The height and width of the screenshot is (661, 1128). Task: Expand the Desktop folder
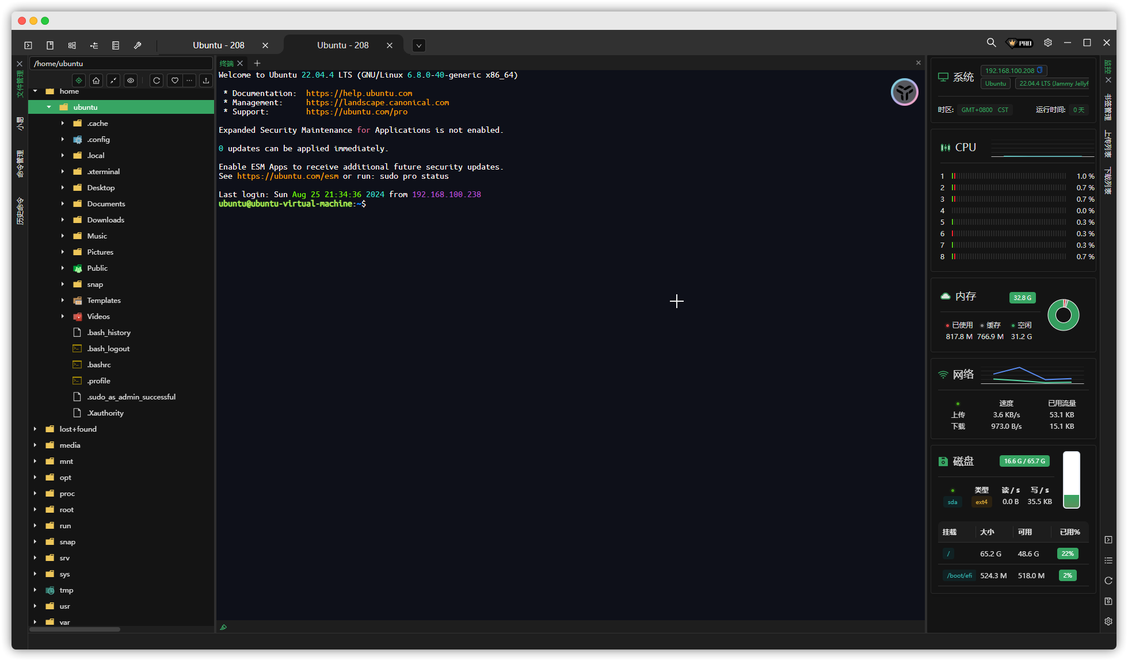click(x=63, y=187)
